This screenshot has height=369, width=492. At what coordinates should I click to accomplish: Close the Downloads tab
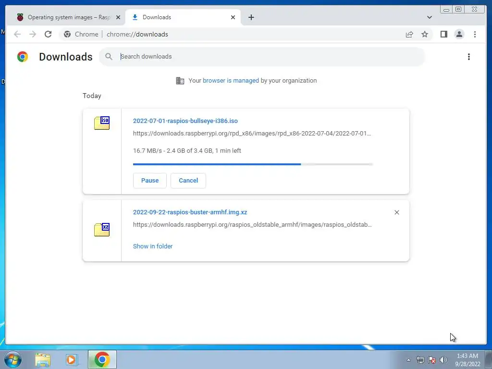click(233, 17)
